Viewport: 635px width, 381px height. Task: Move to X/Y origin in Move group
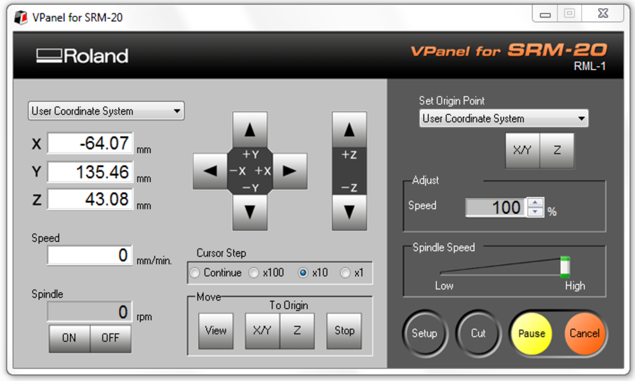point(262,331)
